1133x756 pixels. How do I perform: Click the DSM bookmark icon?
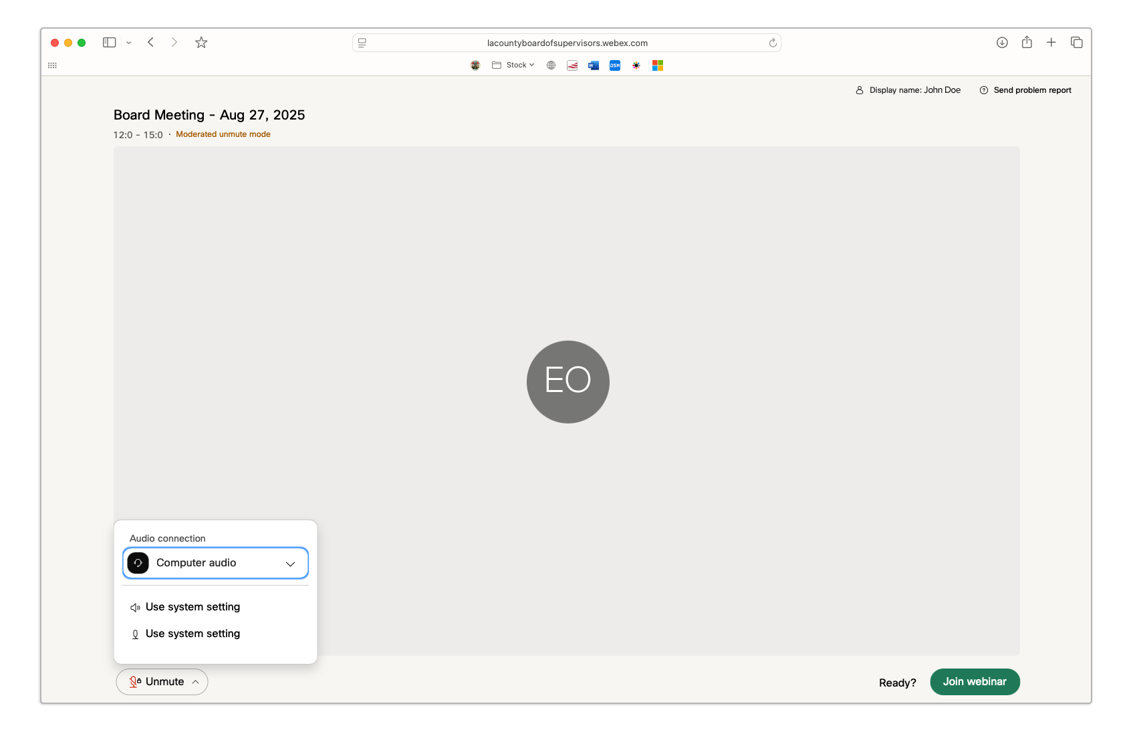pos(614,65)
